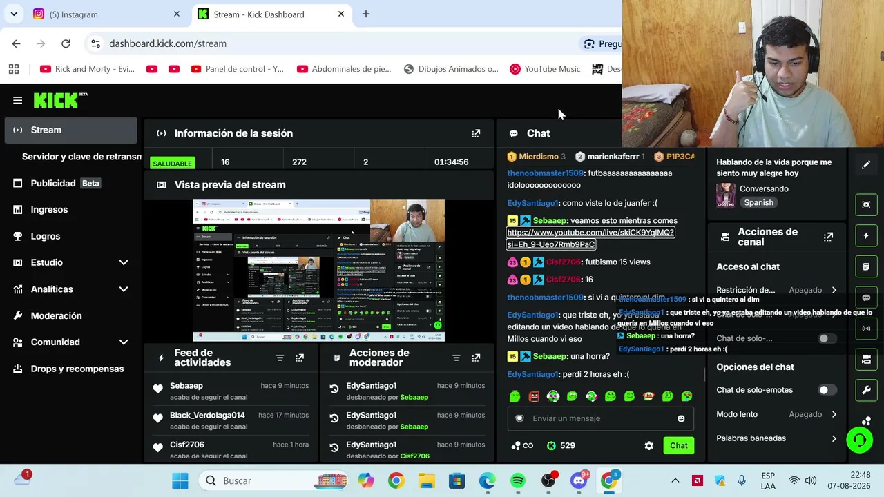
Task: Open Panel de control bookmark
Action: coord(237,69)
